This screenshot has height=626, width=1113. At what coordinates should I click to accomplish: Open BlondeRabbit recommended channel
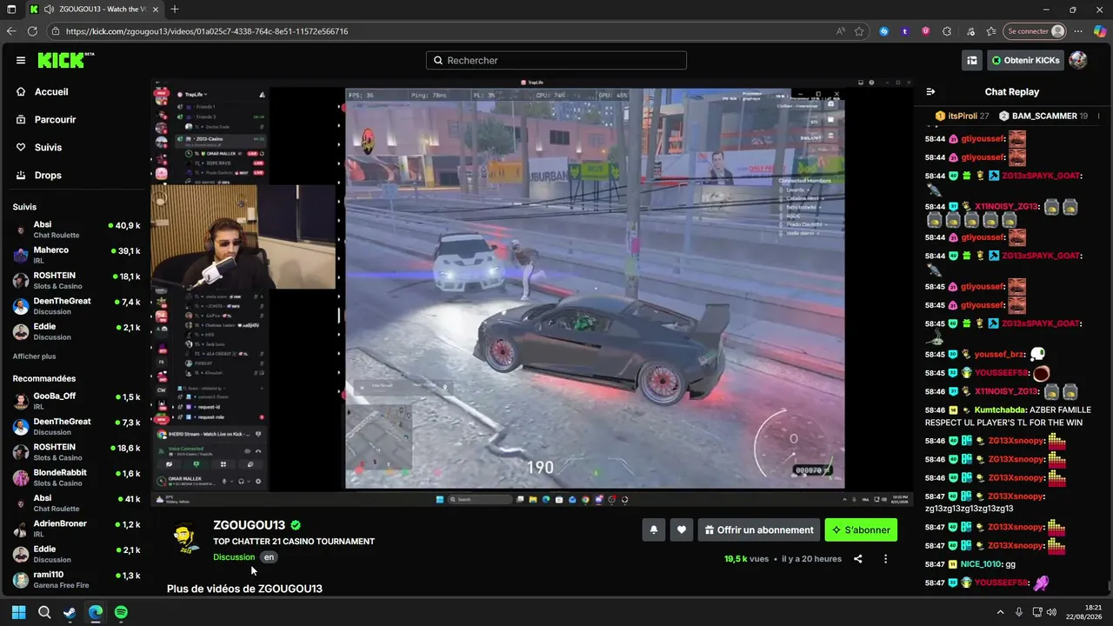[x=77, y=478]
